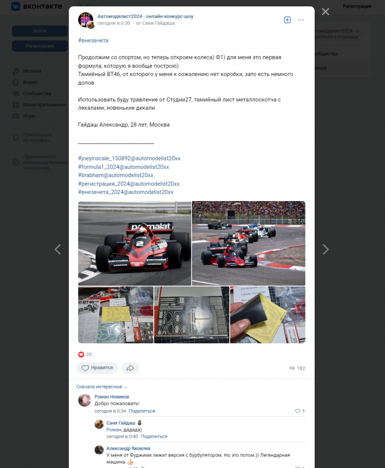Share the post using arrow icon
The height and width of the screenshot is (468, 385).
[130, 368]
